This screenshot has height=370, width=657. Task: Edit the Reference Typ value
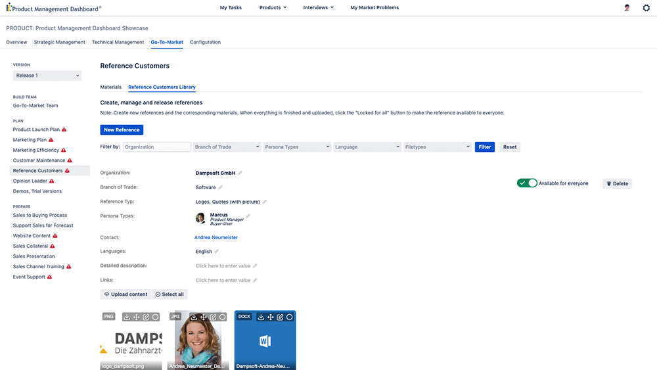pyautogui.click(x=264, y=202)
